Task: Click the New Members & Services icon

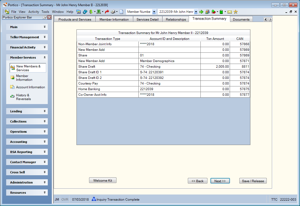Action: (x=13, y=68)
